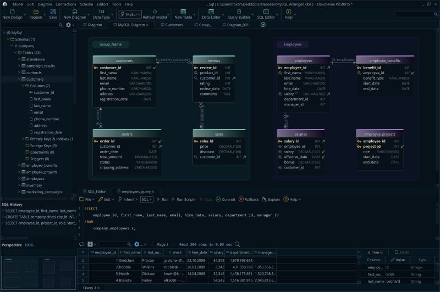Collapse the Columns (7) node
The width and height of the screenshot is (440, 292).
click(23, 86)
